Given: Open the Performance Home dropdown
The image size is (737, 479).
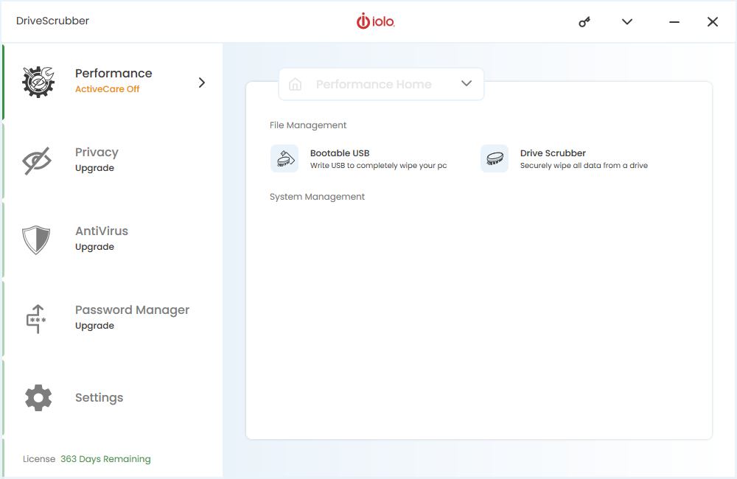Looking at the screenshot, I should coord(381,84).
